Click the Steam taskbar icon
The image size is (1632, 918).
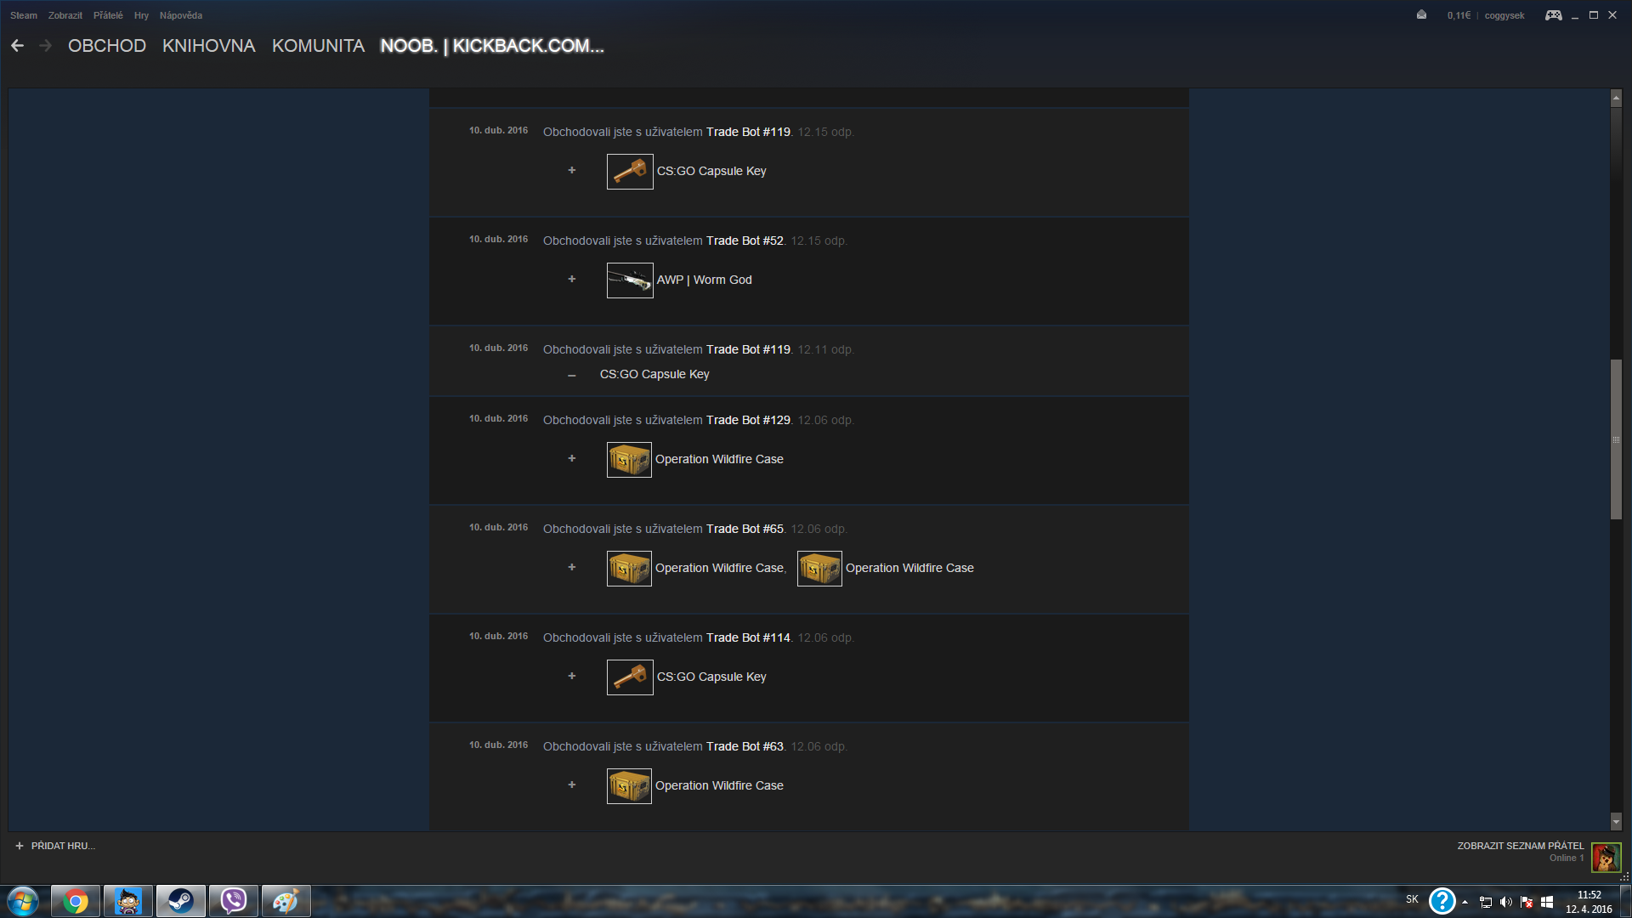coord(180,901)
